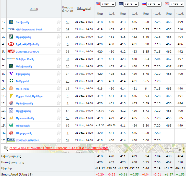Viewport: 187px width, 176px height.
Task: Open the row 1 bank name link
Action: [x=22, y=22]
